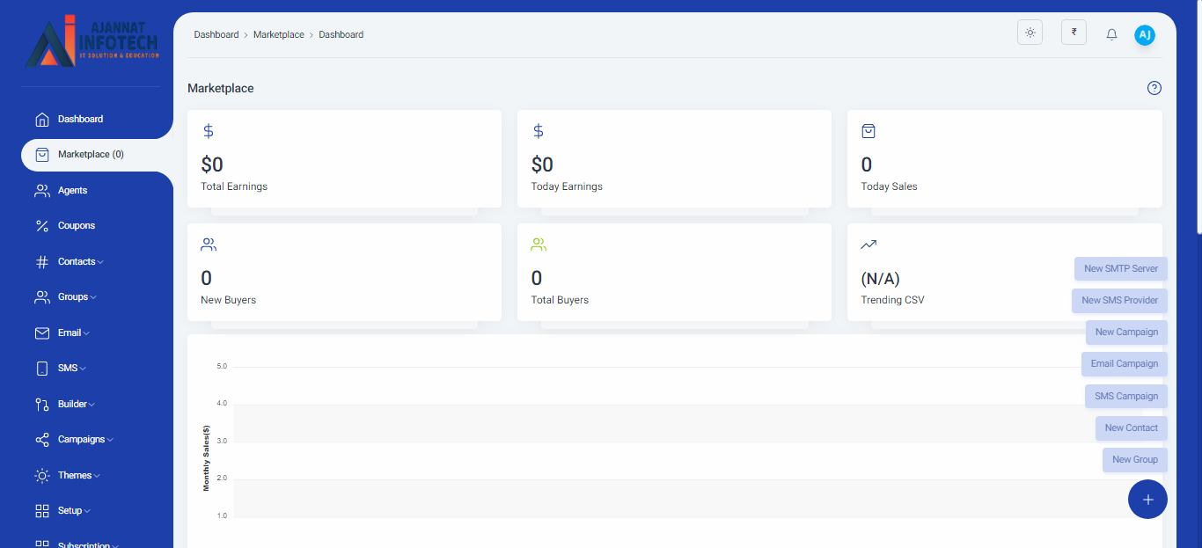The width and height of the screenshot is (1202, 548).
Task: Expand the SMS sidebar section
Action: point(71,369)
